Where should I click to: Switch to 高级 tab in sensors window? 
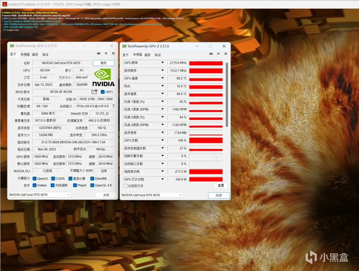click(148, 55)
